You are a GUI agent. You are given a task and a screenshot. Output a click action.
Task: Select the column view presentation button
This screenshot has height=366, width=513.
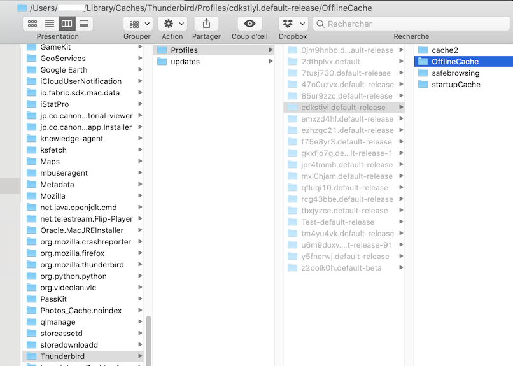coord(67,24)
